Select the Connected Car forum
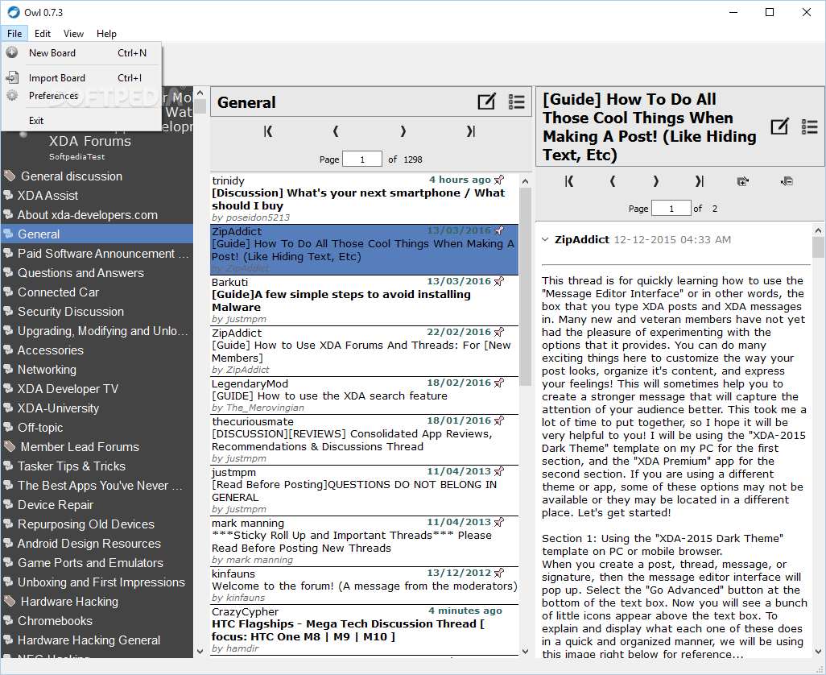This screenshot has width=826, height=675. (x=97, y=292)
